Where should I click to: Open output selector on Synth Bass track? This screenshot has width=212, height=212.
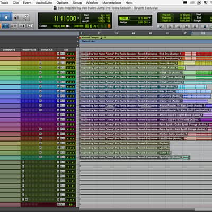pos(63,114)
